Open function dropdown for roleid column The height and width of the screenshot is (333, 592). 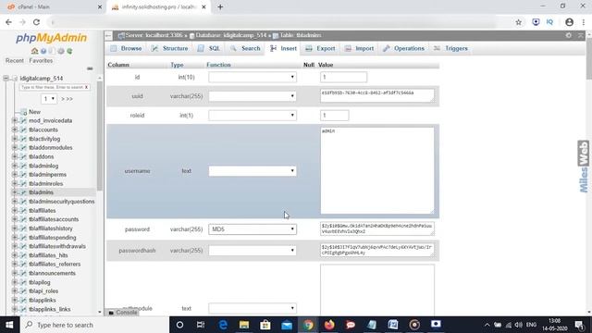click(253, 115)
